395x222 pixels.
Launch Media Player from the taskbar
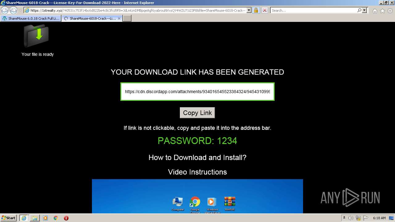click(45, 218)
